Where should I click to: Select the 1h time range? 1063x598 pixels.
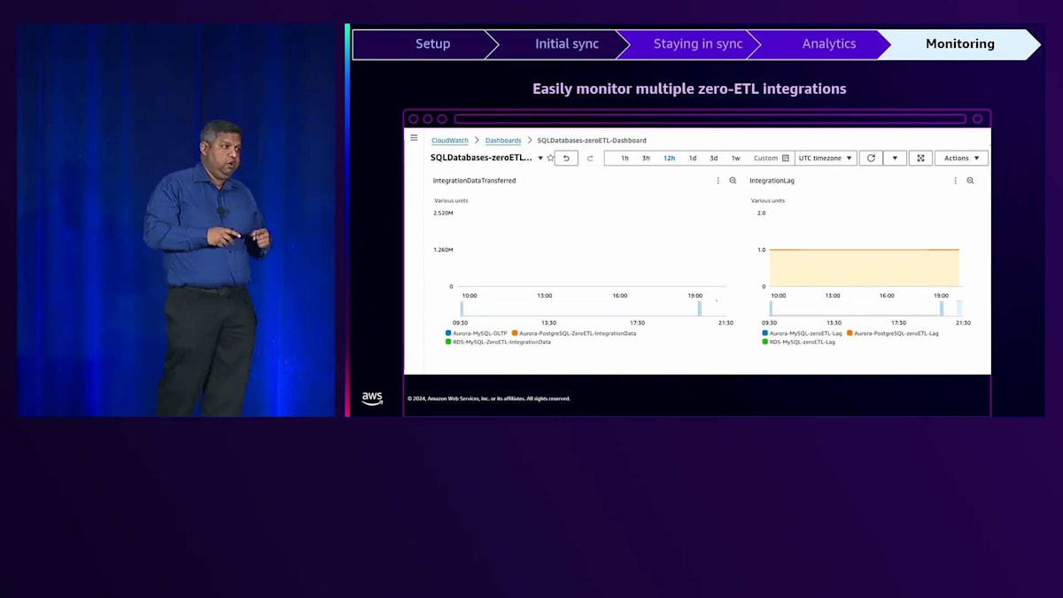pos(625,158)
